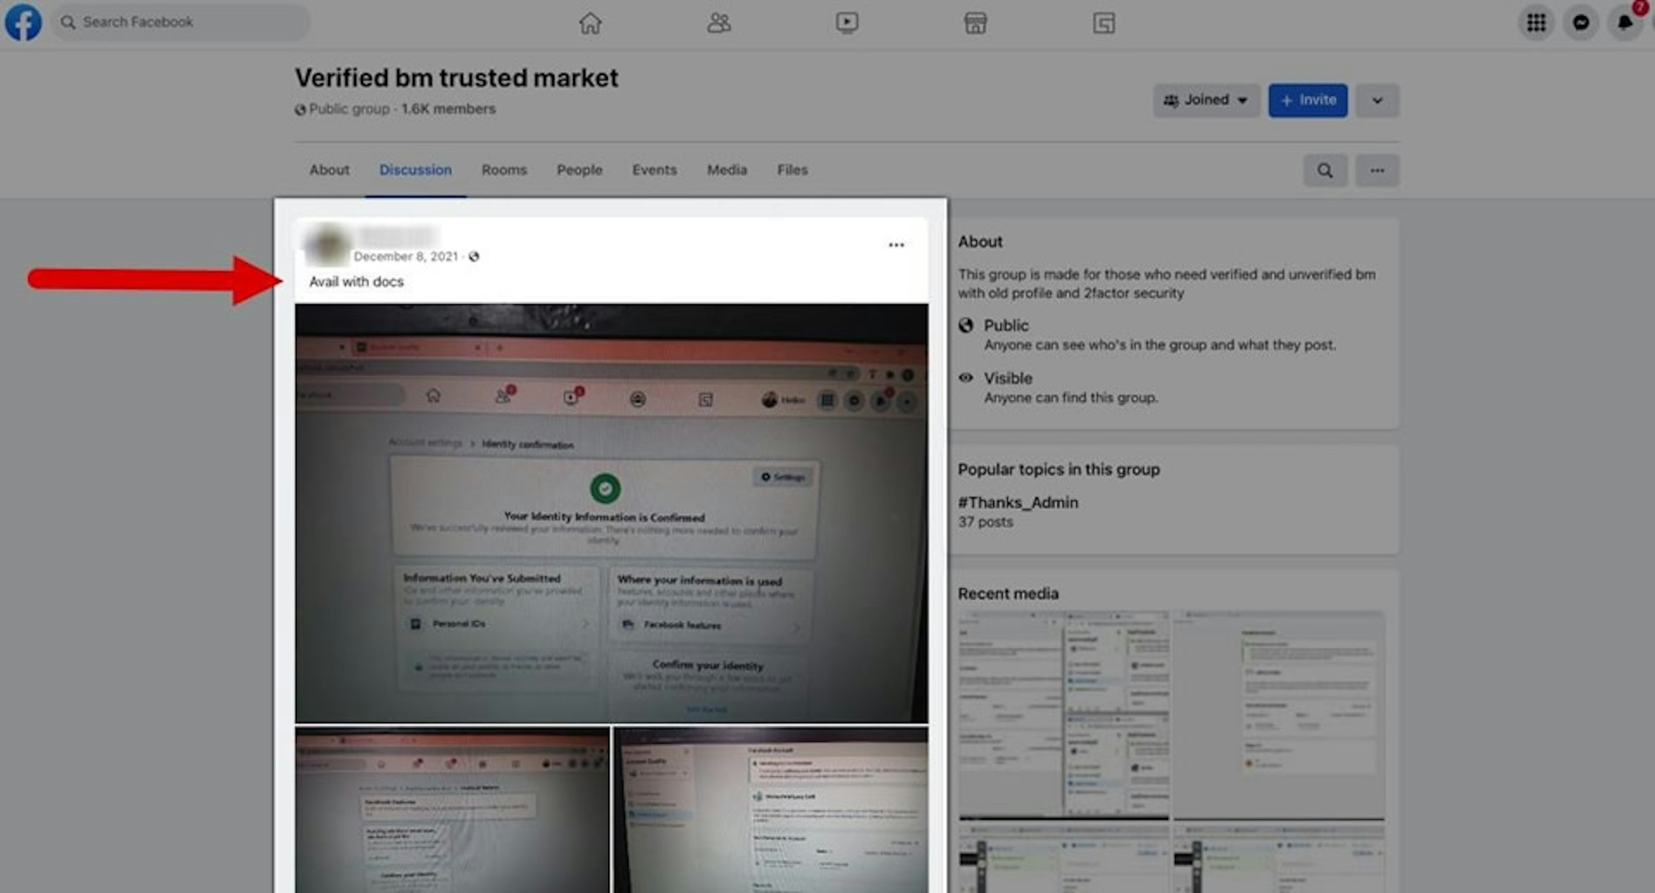Screen dimensions: 1655x893
Task: Click the group title Verified bm trusted market
Action: (456, 78)
